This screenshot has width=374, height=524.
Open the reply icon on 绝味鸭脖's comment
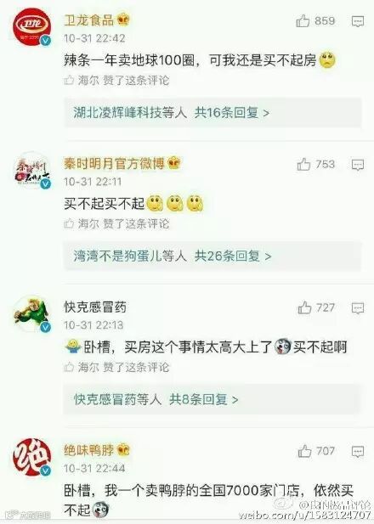pyautogui.click(x=358, y=452)
